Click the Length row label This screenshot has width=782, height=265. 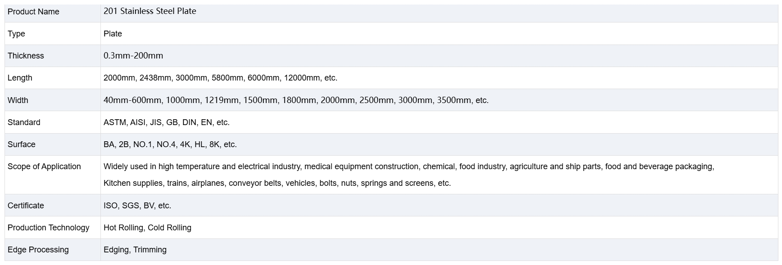pyautogui.click(x=20, y=78)
